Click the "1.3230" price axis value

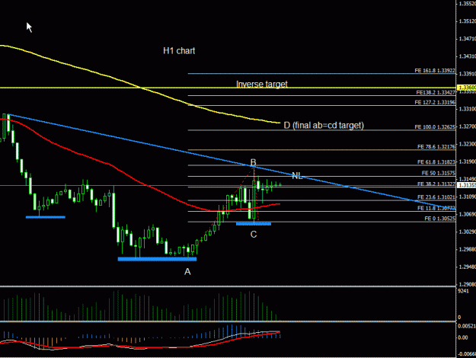(467, 144)
